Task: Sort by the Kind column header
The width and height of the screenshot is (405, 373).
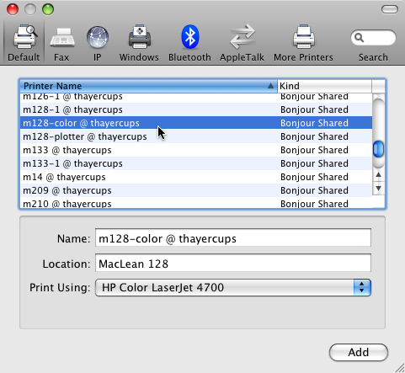Action: pyautogui.click(x=324, y=86)
